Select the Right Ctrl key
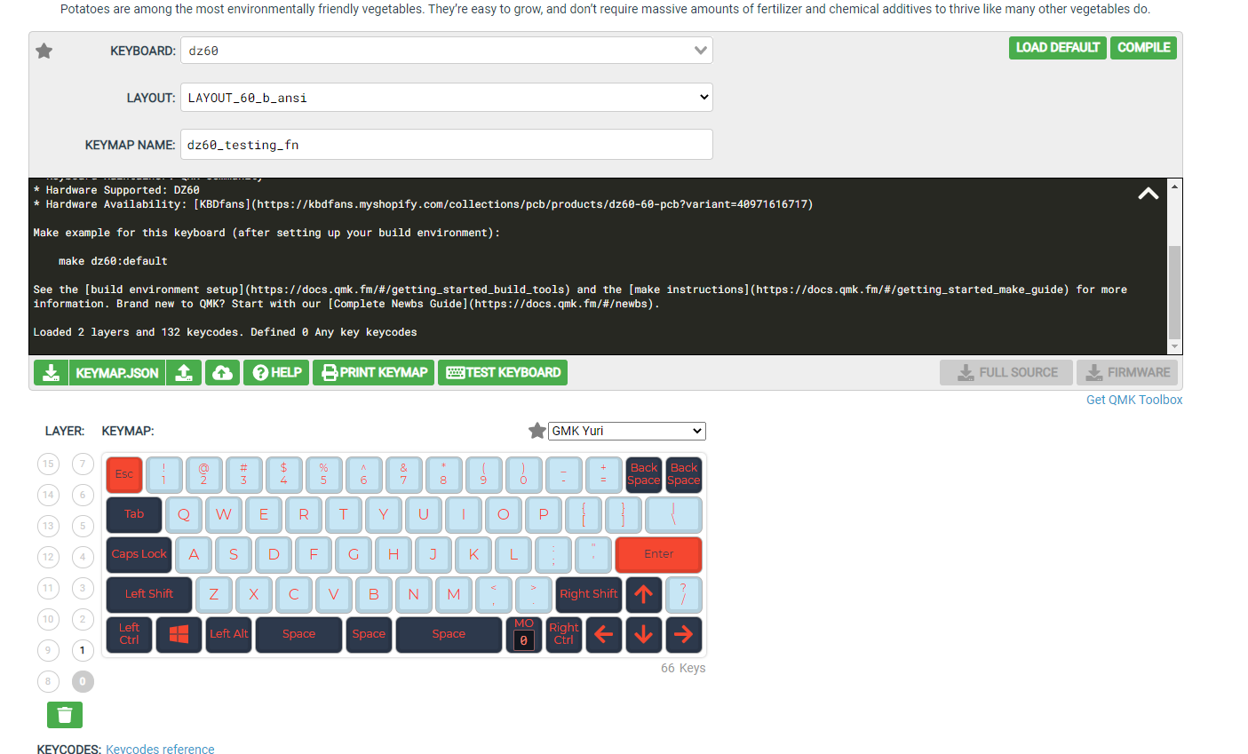The height and width of the screenshot is (754, 1248). point(564,634)
